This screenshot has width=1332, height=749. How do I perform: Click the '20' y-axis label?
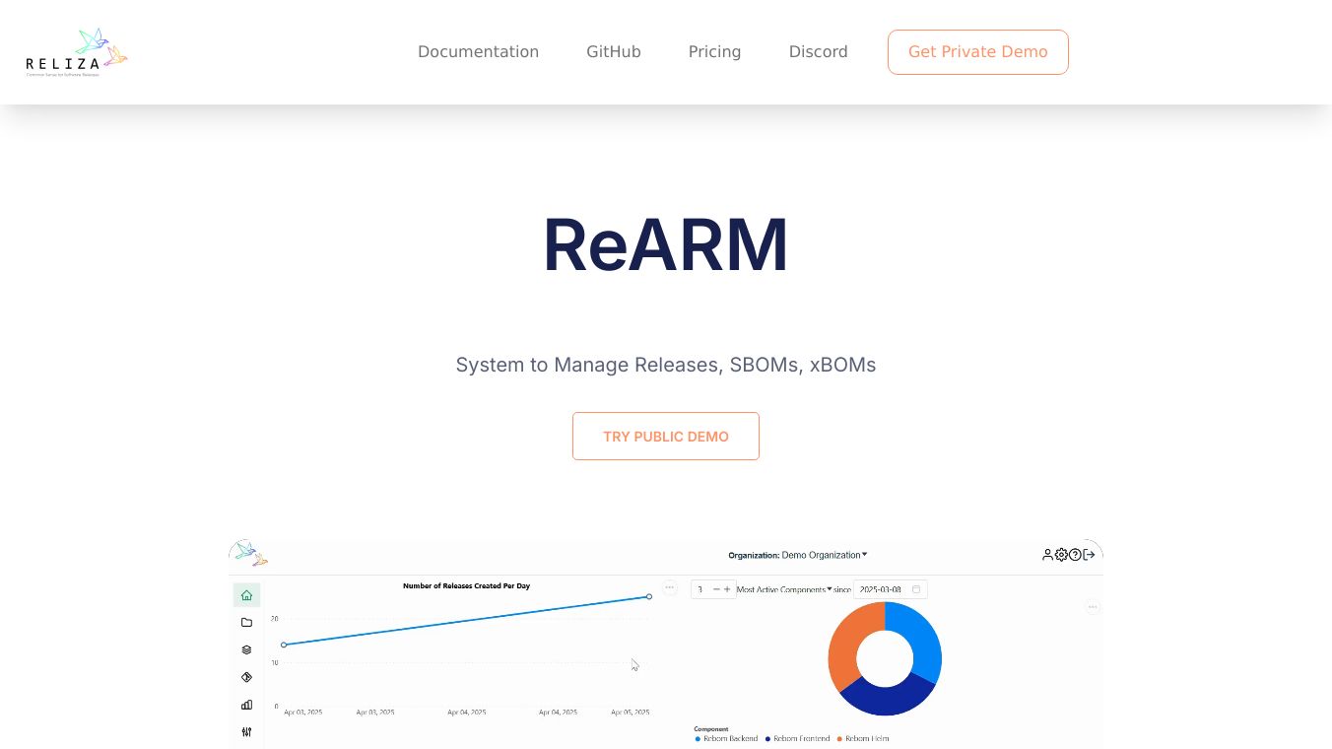click(274, 619)
